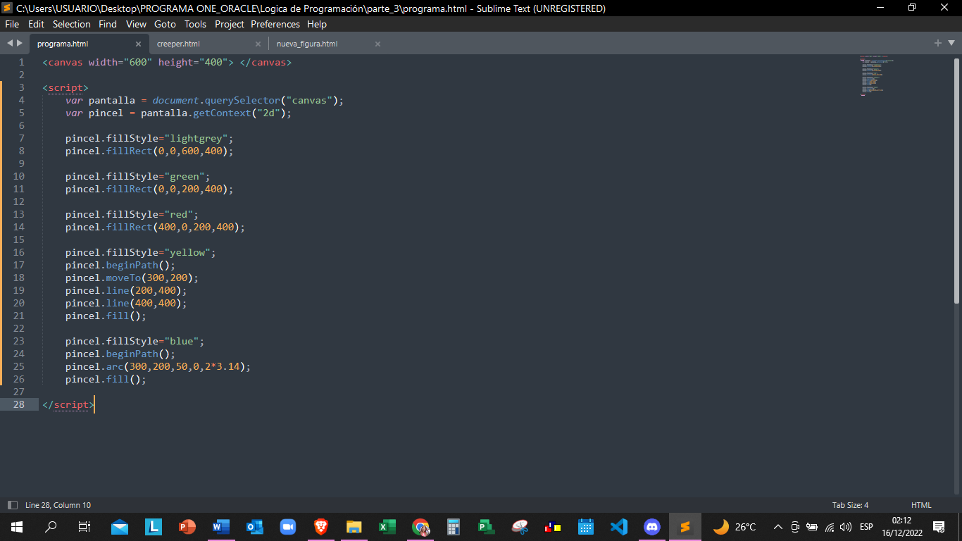Open Discord from the taskbar

point(652,527)
